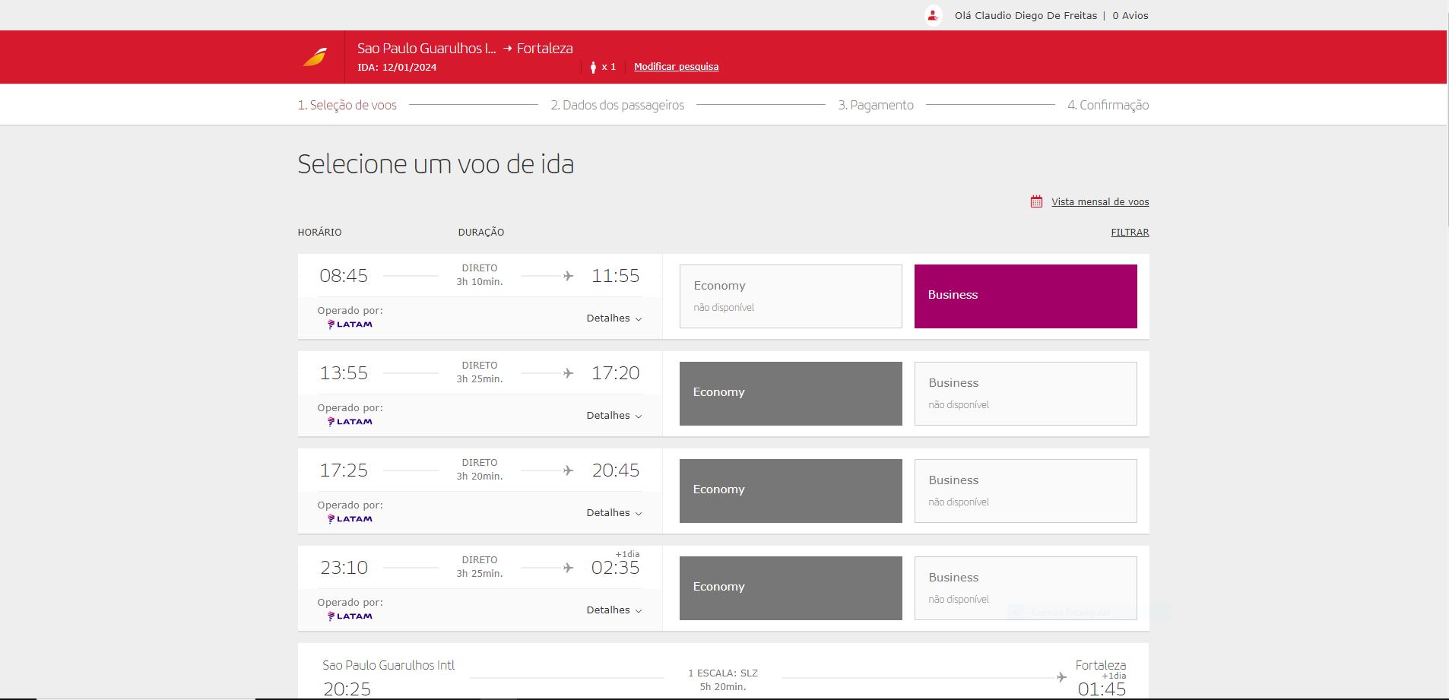This screenshot has height=700, width=1449.
Task: Expand Detalhes for the 17:25 flight
Action: coord(613,512)
